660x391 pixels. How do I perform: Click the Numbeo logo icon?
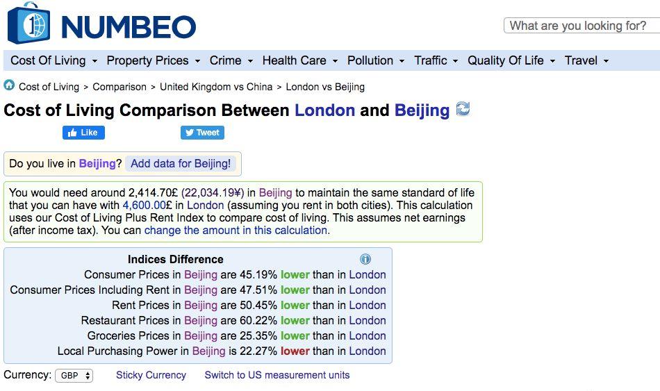click(28, 24)
